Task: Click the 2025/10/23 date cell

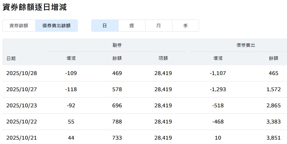Action: coord(22,106)
